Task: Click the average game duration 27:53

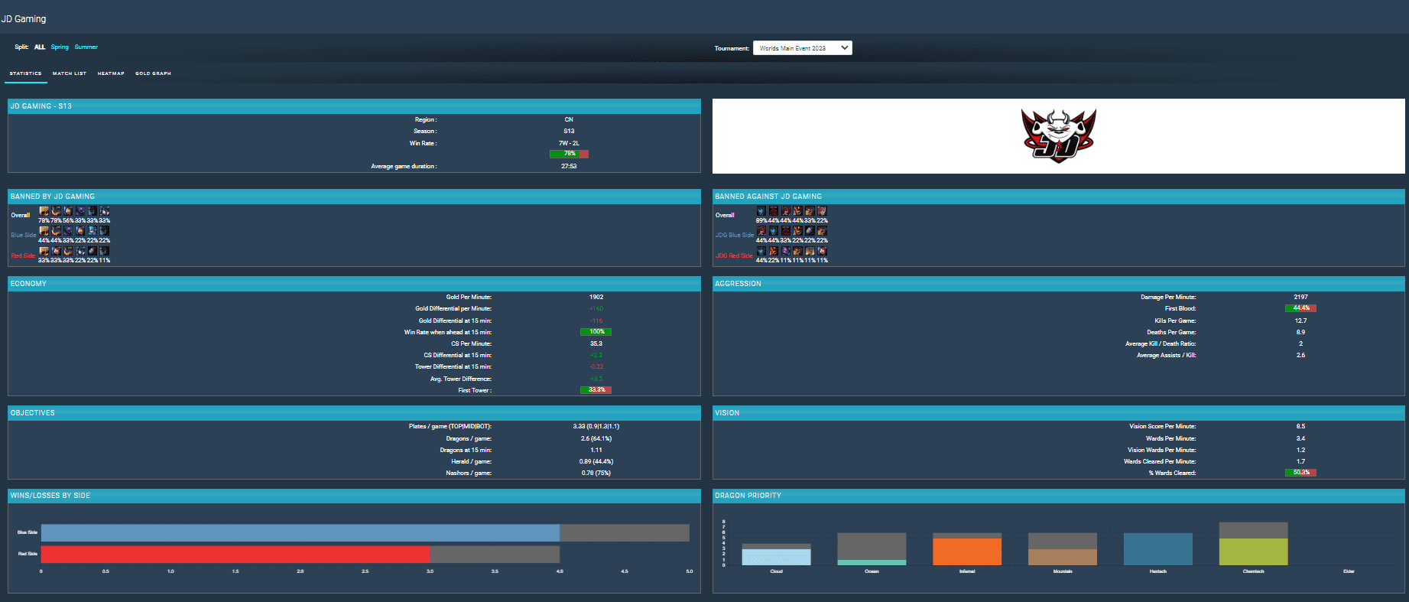Action: point(569,166)
